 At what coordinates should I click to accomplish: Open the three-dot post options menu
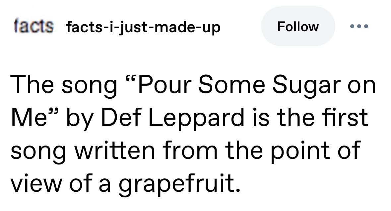(359, 26)
